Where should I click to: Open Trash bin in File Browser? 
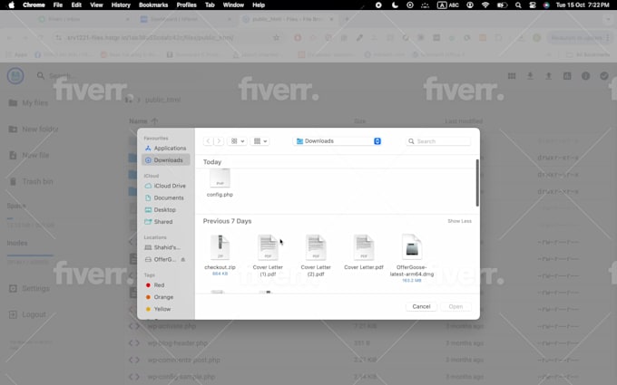(x=31, y=181)
